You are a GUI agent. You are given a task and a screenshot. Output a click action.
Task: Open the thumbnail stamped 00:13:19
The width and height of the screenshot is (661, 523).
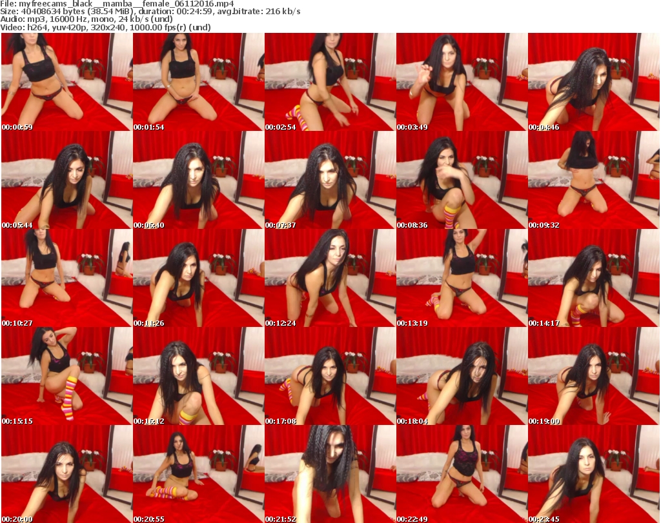pos(462,279)
